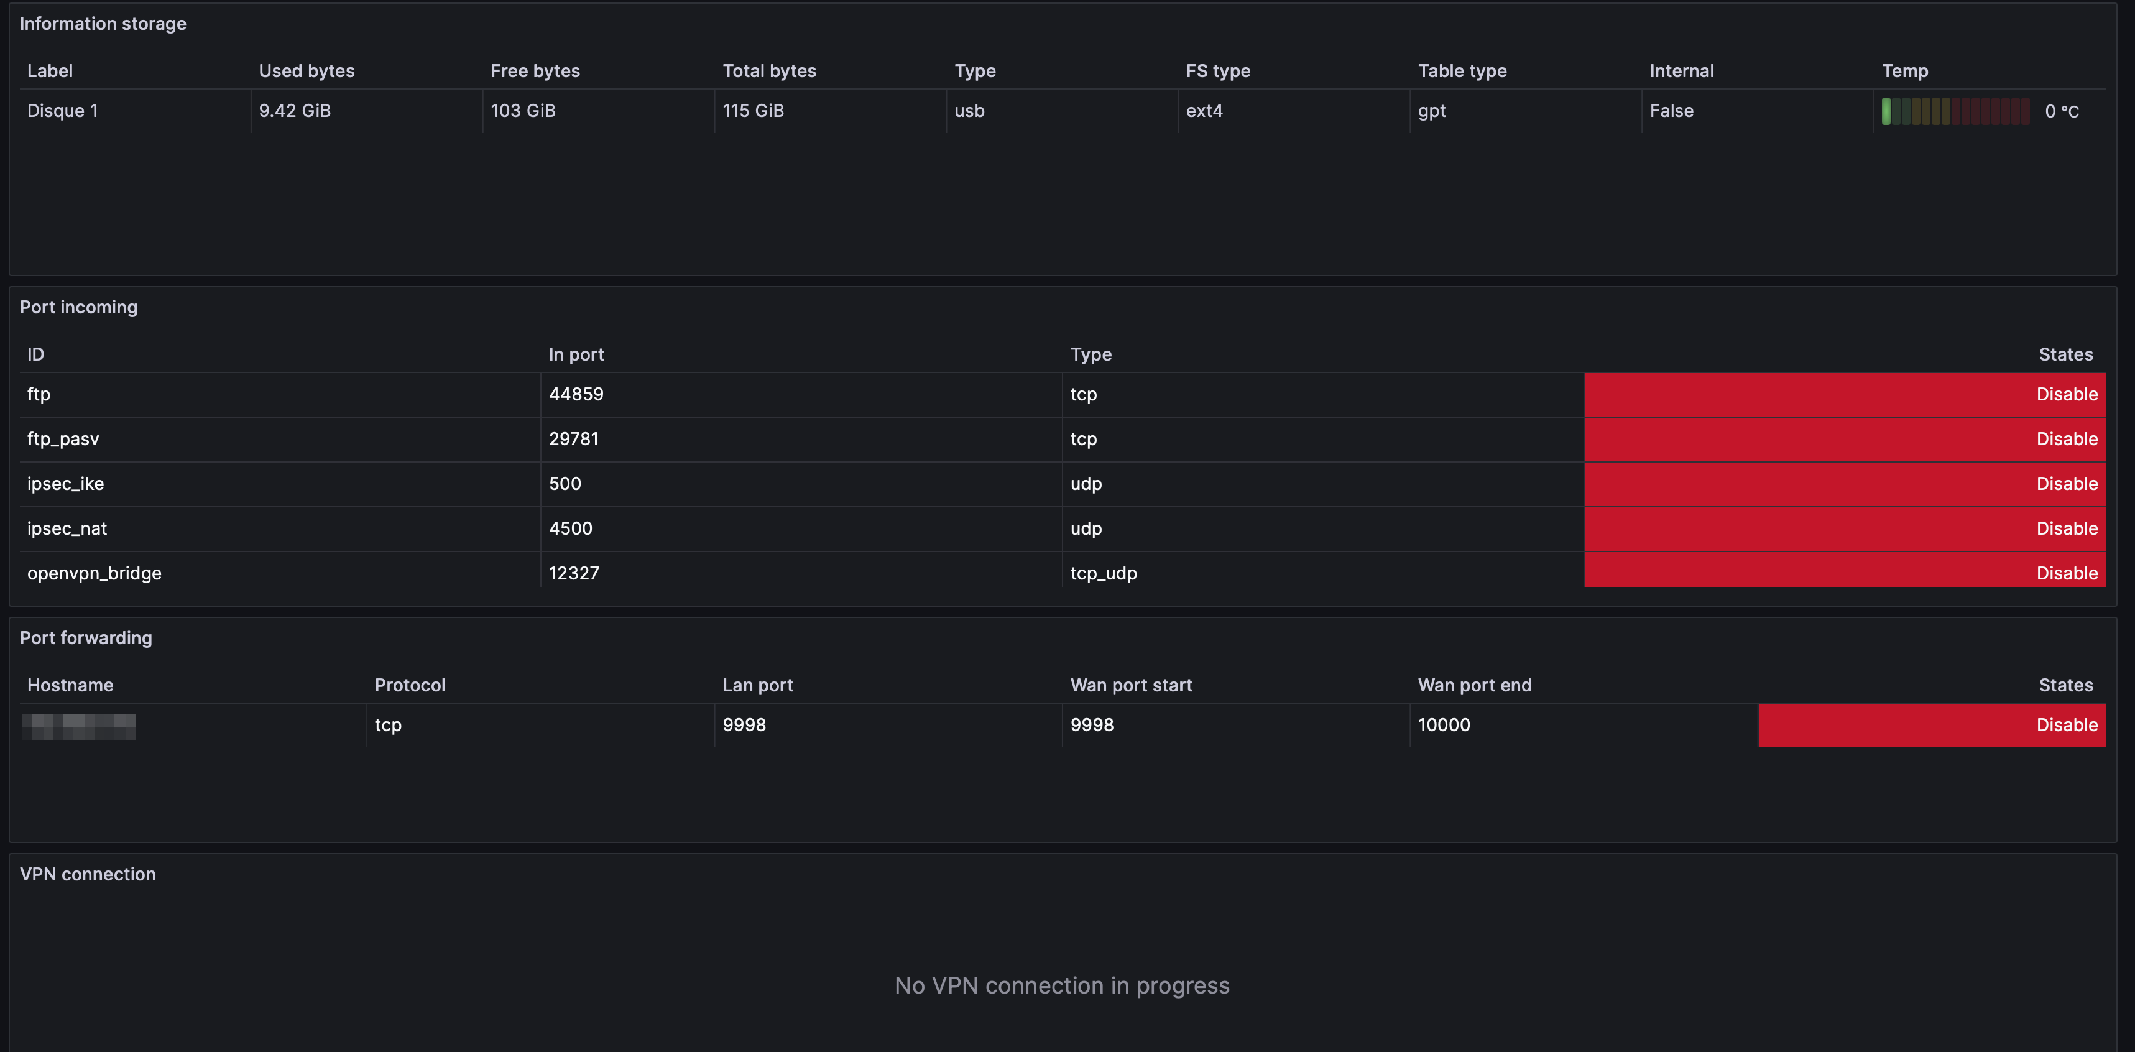Image resolution: width=2135 pixels, height=1052 pixels.
Task: Click the Disable state in Port forwarding
Action: tap(1931, 724)
